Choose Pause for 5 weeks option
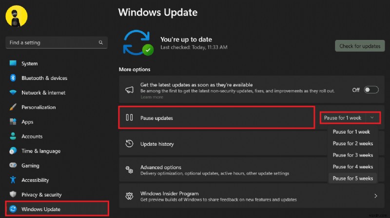The image size is (390, 218). pos(352,178)
